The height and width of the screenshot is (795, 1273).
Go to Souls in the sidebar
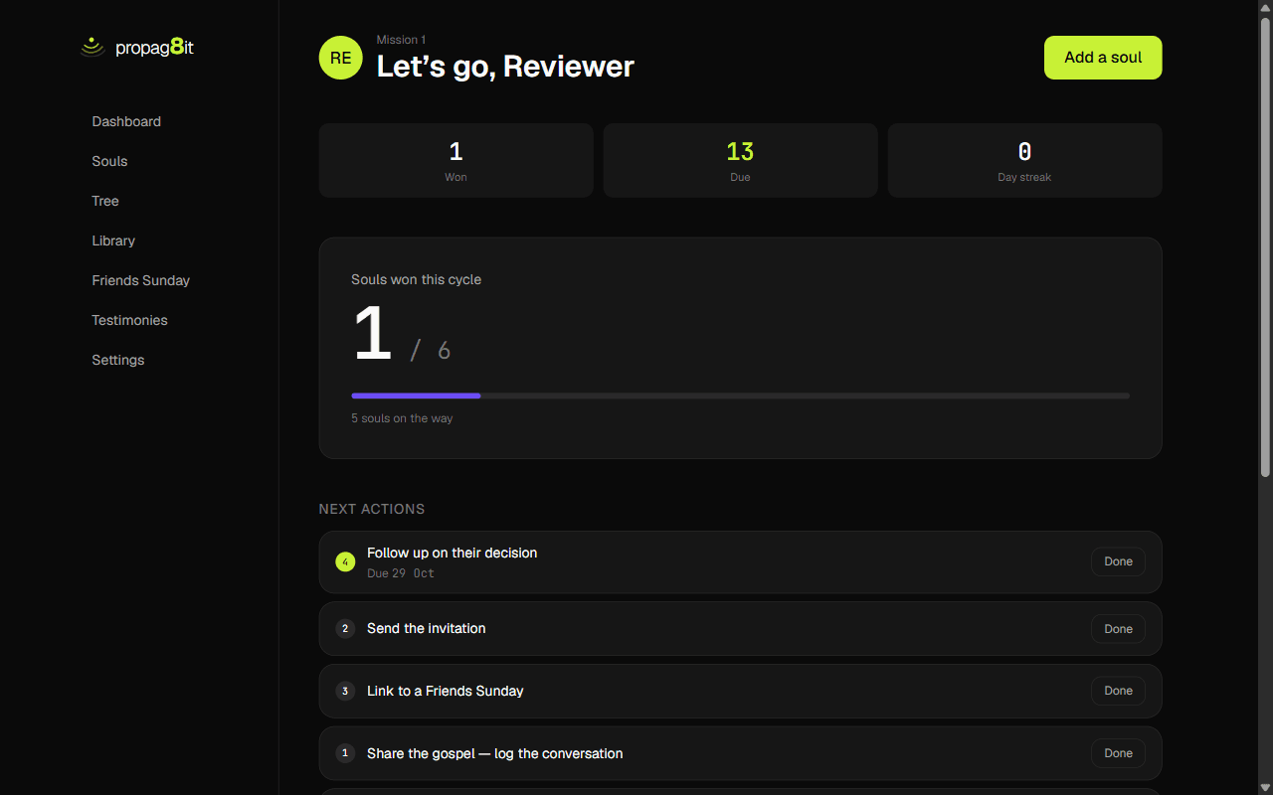[x=109, y=161]
